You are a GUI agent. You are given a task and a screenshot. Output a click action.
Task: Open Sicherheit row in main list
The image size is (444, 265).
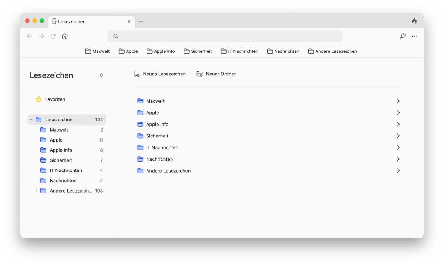pos(269,136)
